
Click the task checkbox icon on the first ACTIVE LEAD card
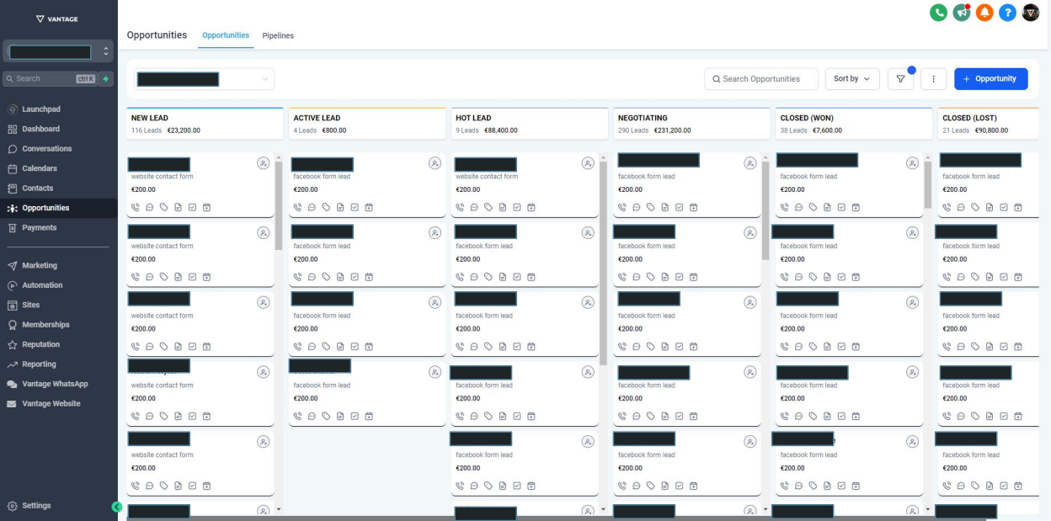(355, 207)
